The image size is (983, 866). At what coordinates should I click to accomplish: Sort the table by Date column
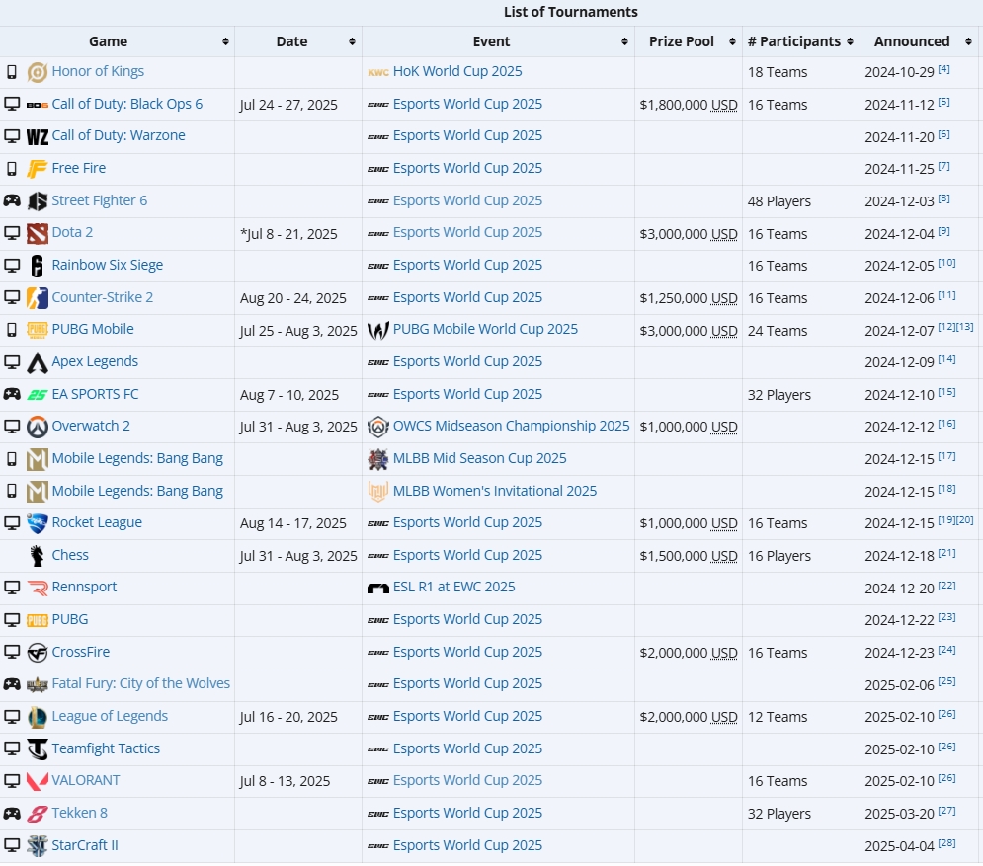pos(352,42)
